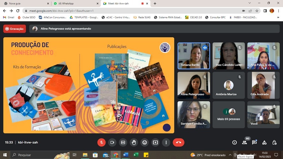Leave the call with red button
Viewport: 283px width, 159px height.
click(179, 142)
